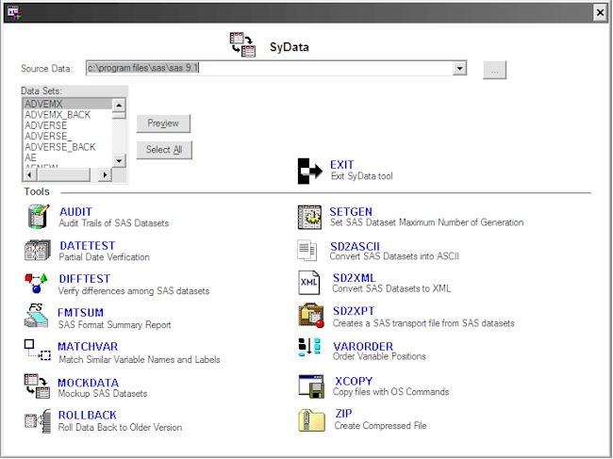Viewport: 613px width, 459px height.
Task: Open the SD2XML link
Action: tap(355, 278)
